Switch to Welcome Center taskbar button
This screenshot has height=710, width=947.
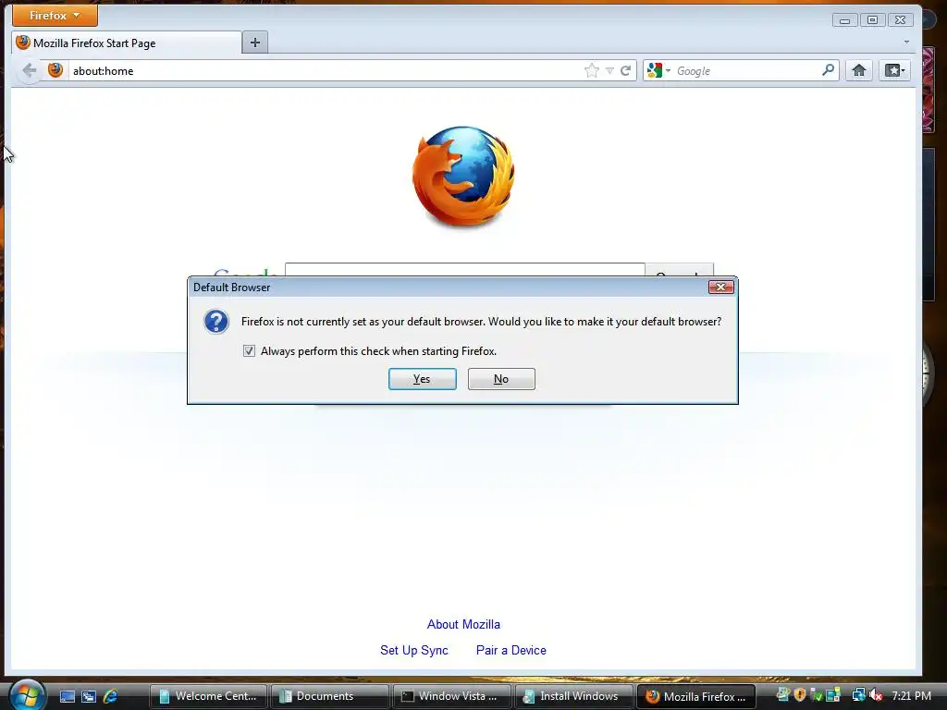tap(208, 696)
